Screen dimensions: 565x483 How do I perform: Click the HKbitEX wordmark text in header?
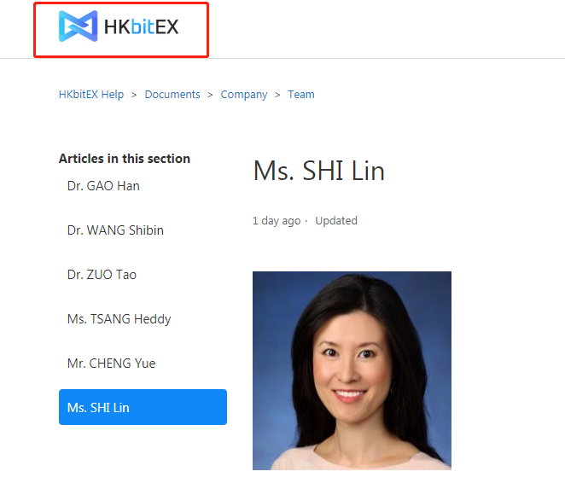142,26
